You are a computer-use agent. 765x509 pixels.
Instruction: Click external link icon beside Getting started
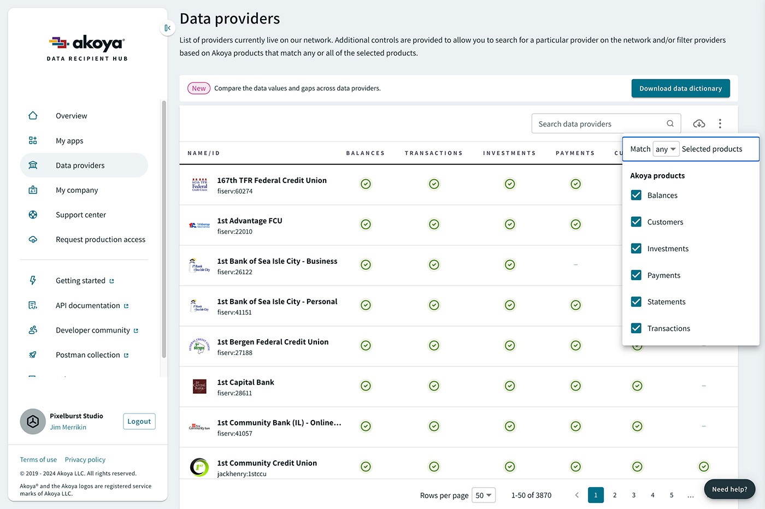coord(111,281)
